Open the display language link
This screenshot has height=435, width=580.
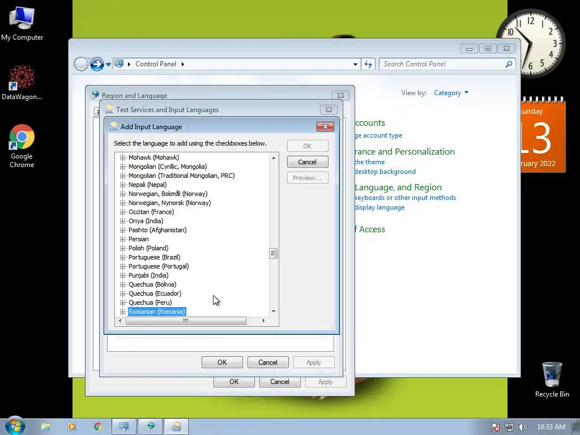379,207
